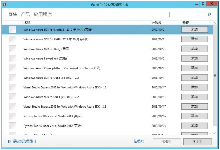Click the vertical scrollbar thumb
This screenshot has width=220, height=150.
coord(215,75)
